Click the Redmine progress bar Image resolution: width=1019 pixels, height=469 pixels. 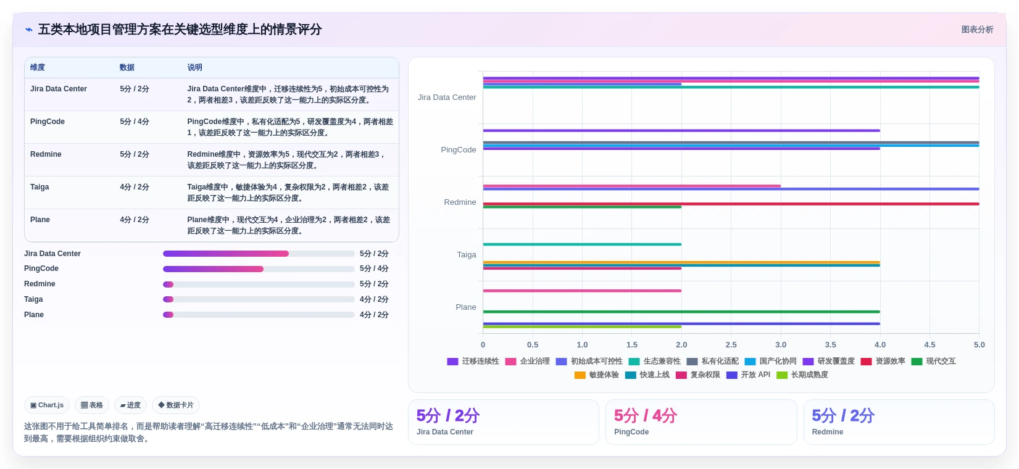pyautogui.click(x=259, y=284)
